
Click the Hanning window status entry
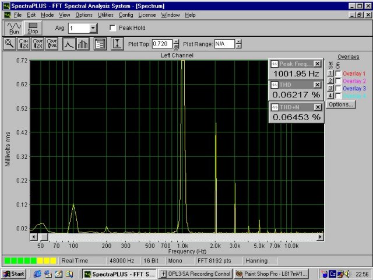coord(261,261)
